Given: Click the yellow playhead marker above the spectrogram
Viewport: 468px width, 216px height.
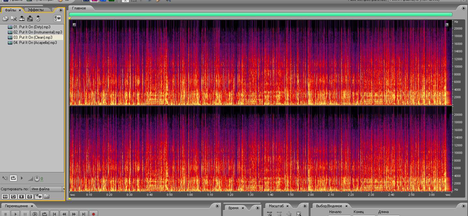Looking at the screenshot, I should (69, 19).
